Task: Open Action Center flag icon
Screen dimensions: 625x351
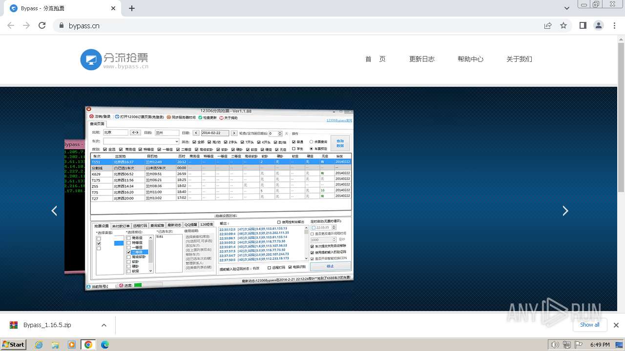Action: (x=579, y=345)
